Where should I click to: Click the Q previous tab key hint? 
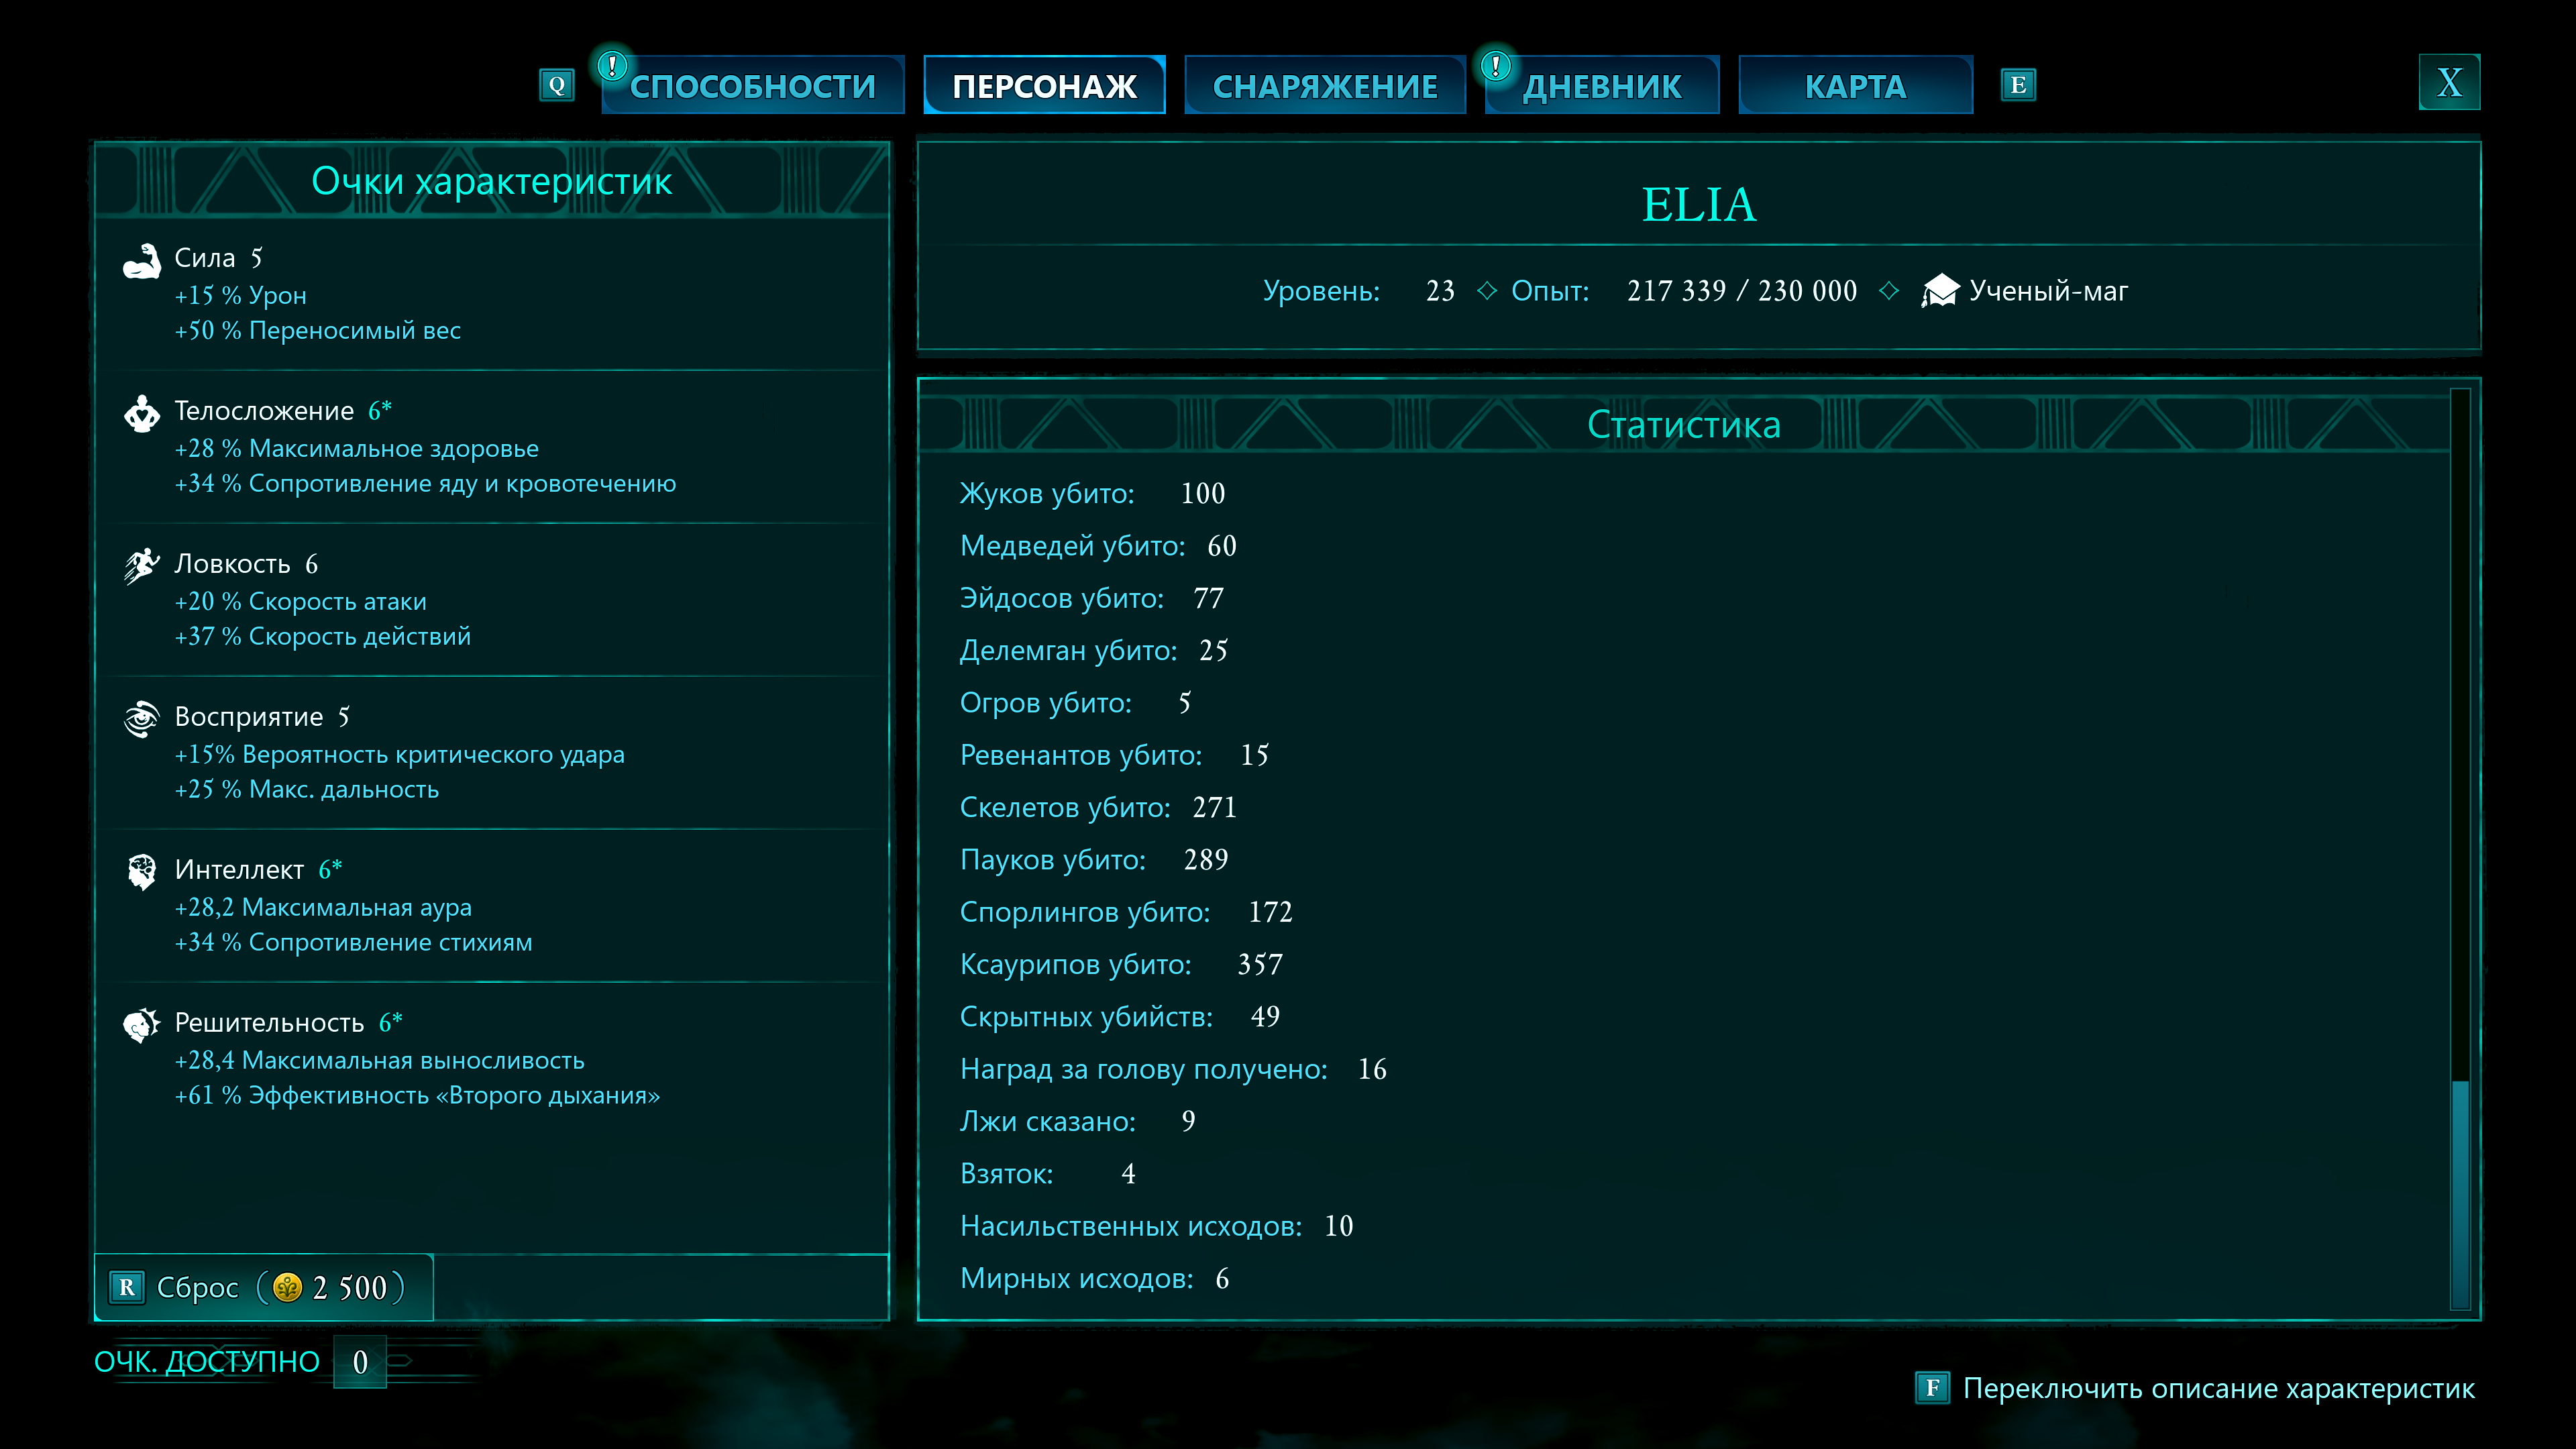[557, 85]
